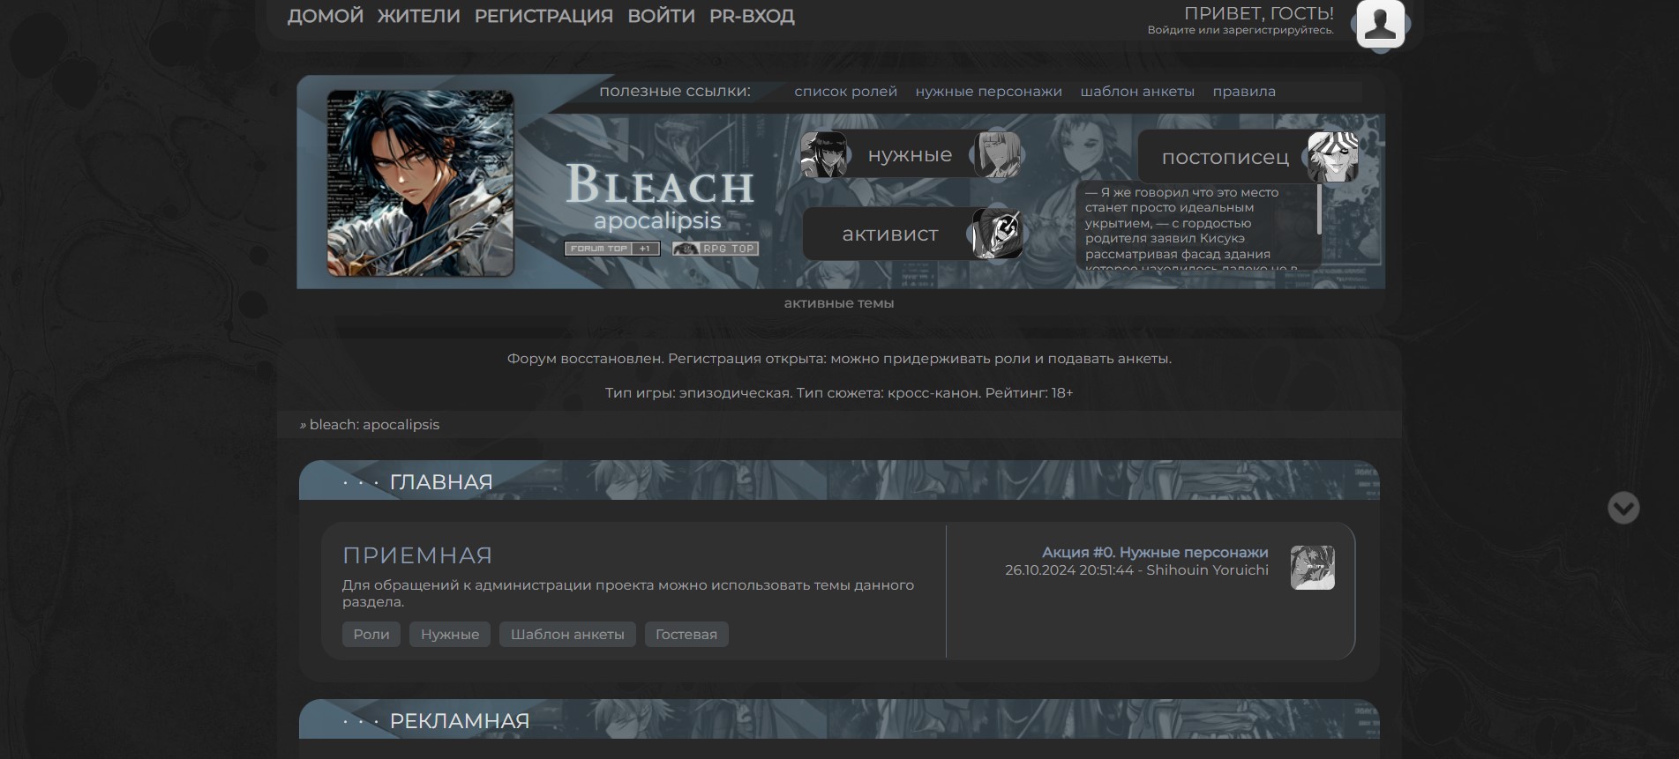Click the ГЛАВНАЯ category header
This screenshot has width=1679, height=759.
[x=441, y=482]
